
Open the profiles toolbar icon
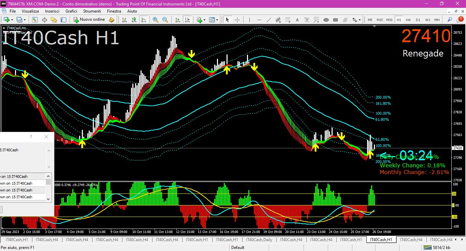coord(19,20)
